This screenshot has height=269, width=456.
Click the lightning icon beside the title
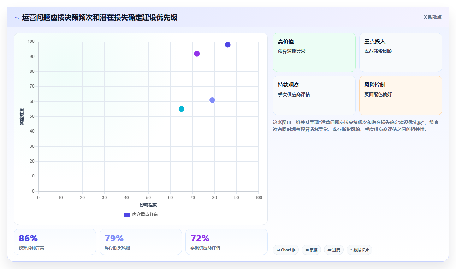click(x=17, y=18)
